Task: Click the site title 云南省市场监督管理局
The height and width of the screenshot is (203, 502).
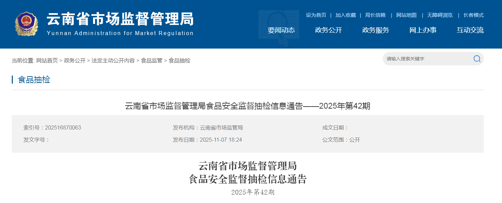Action: click(120, 19)
